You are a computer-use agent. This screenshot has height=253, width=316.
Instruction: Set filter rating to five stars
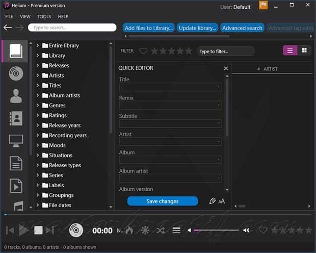(189, 51)
